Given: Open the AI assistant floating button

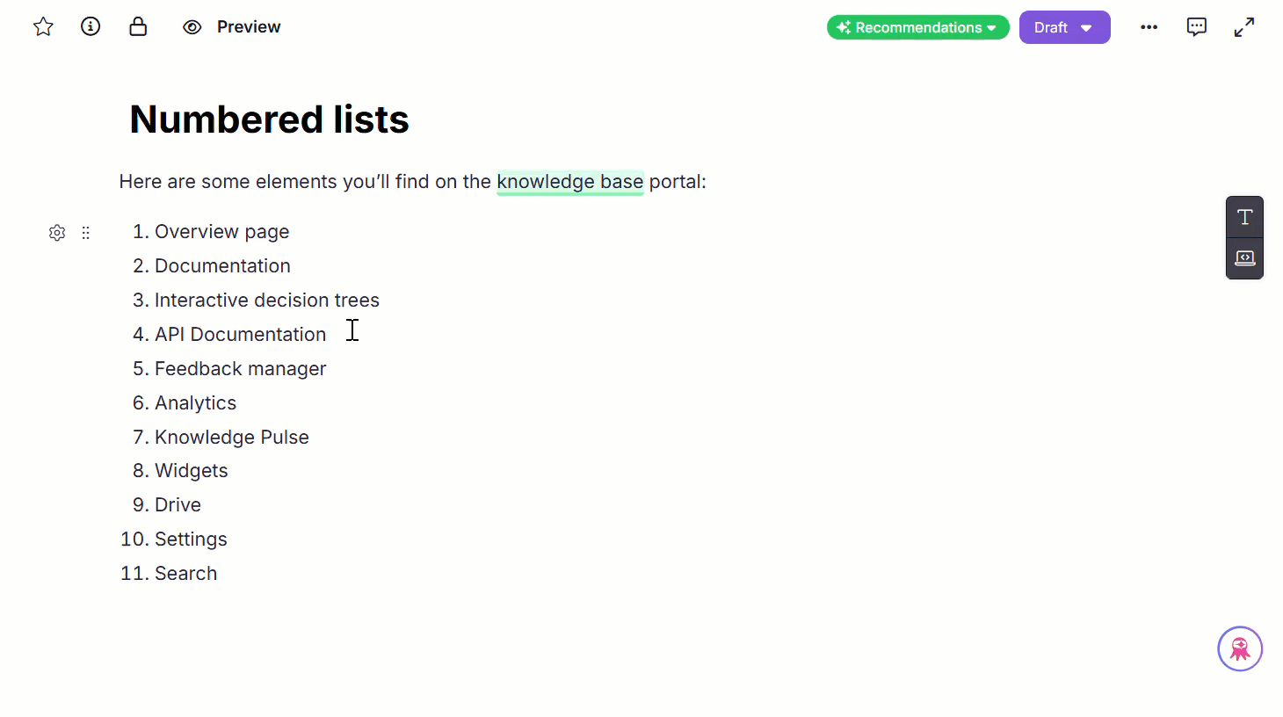Looking at the screenshot, I should click(1239, 649).
